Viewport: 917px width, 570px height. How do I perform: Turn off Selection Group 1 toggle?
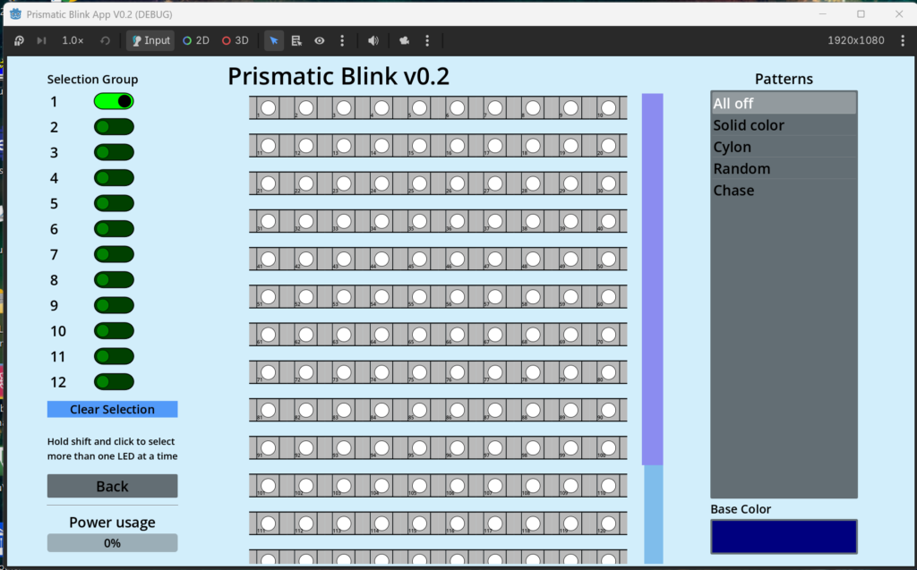(x=114, y=101)
